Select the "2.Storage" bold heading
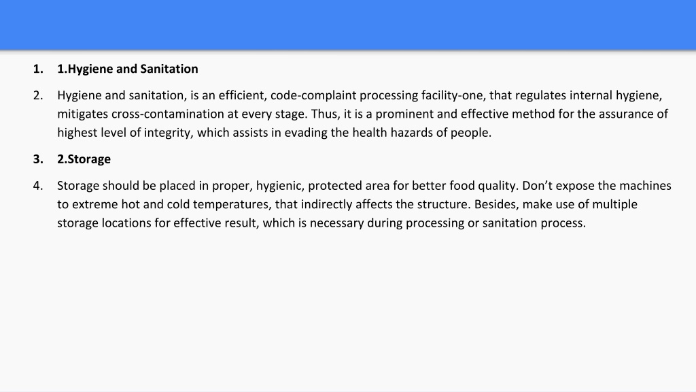Image resolution: width=696 pixels, height=392 pixels. coord(84,159)
